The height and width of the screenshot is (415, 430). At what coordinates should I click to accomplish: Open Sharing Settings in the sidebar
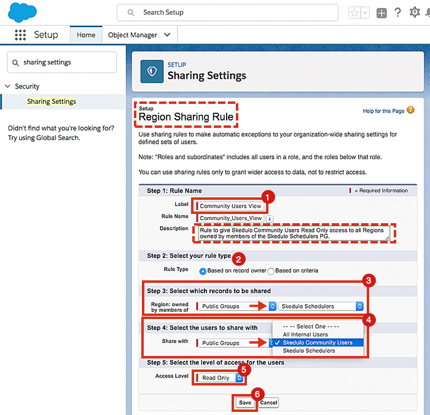click(x=51, y=101)
